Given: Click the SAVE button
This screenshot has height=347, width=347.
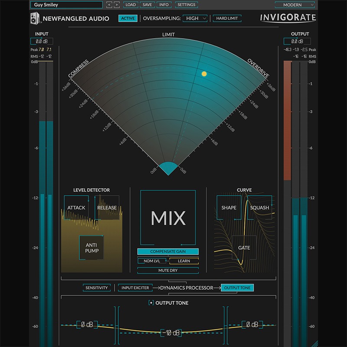Looking at the screenshot, I should [147, 5].
